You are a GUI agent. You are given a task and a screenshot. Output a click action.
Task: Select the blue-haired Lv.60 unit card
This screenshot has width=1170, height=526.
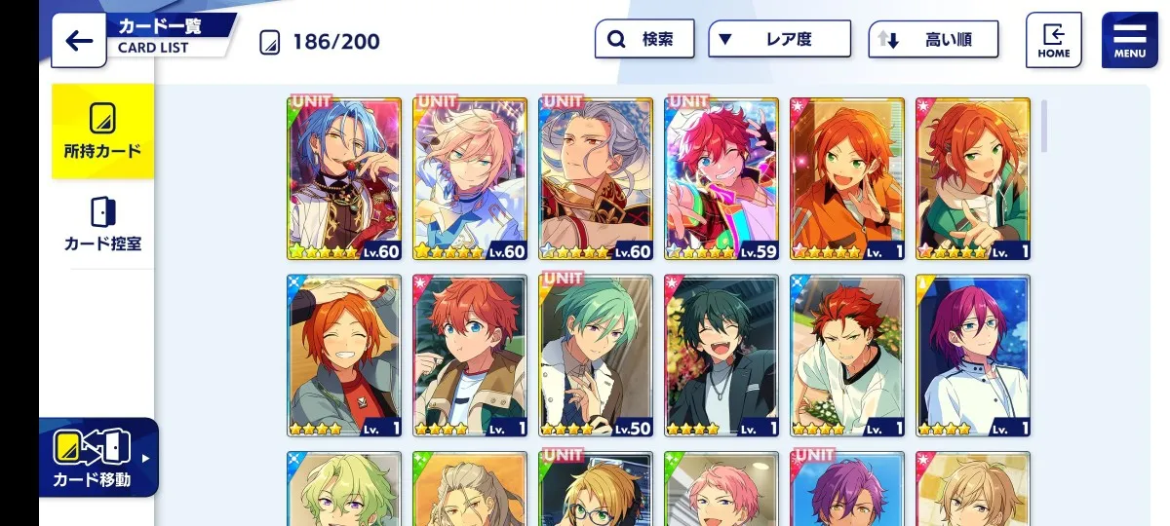point(344,178)
